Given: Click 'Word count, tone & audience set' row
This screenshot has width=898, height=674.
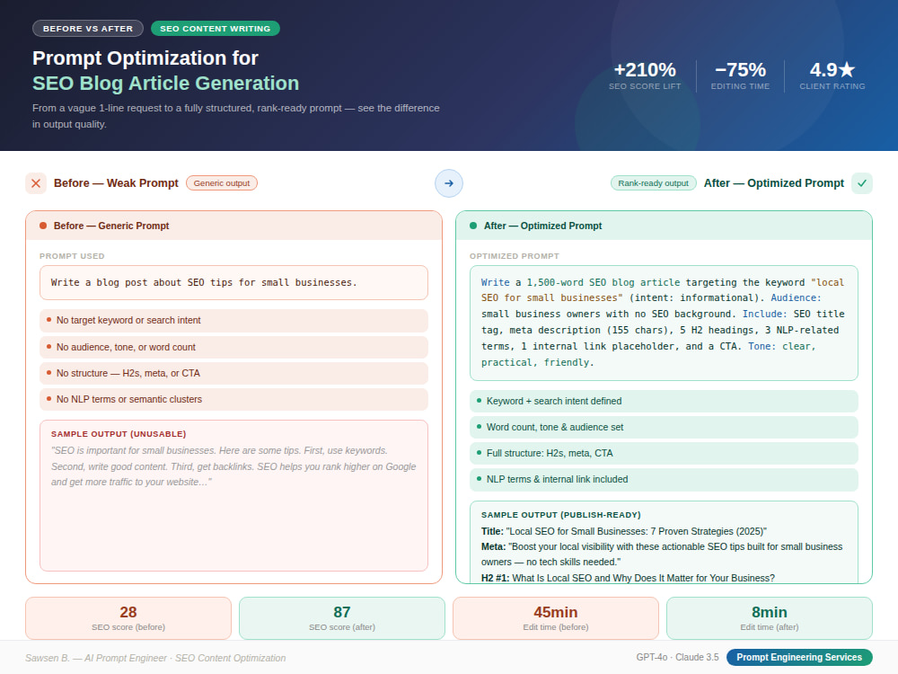Looking at the screenshot, I should click(x=664, y=427).
